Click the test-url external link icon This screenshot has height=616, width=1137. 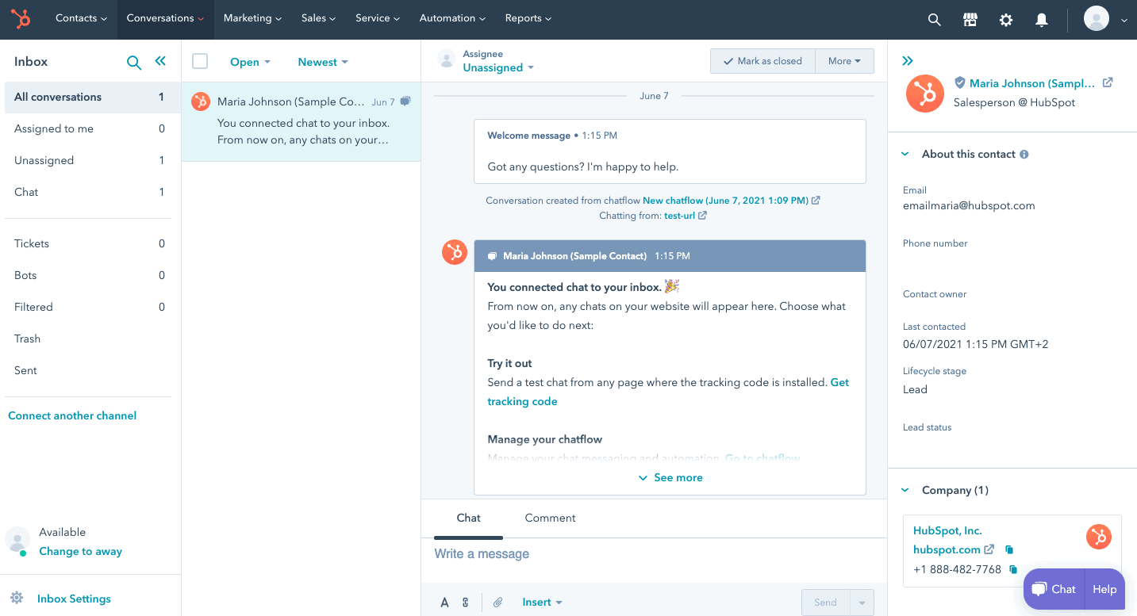click(703, 216)
